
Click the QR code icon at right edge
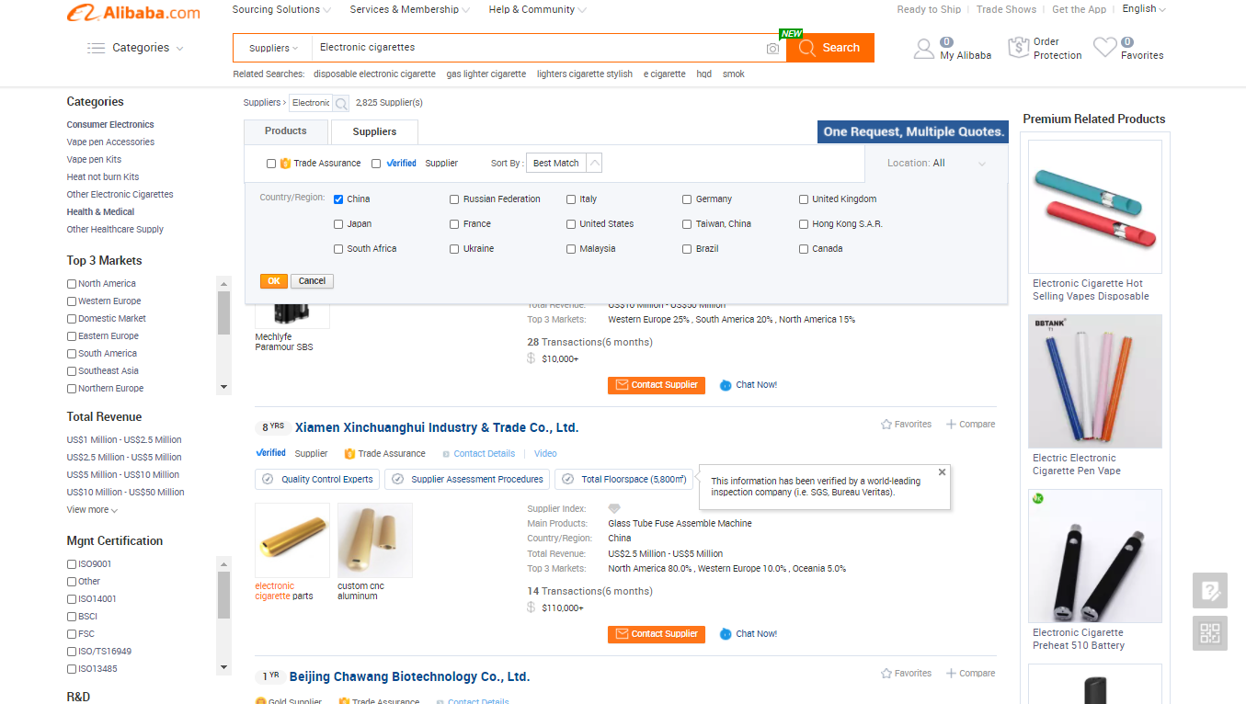(x=1210, y=633)
